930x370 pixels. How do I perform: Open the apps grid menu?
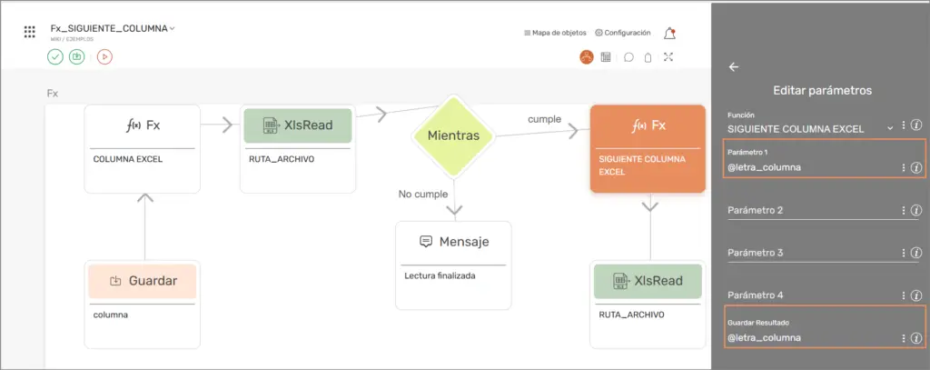30,33
